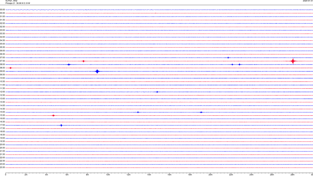Click the 10m axis tick label
This screenshot has height=176, width=313.
click(x=108, y=175)
